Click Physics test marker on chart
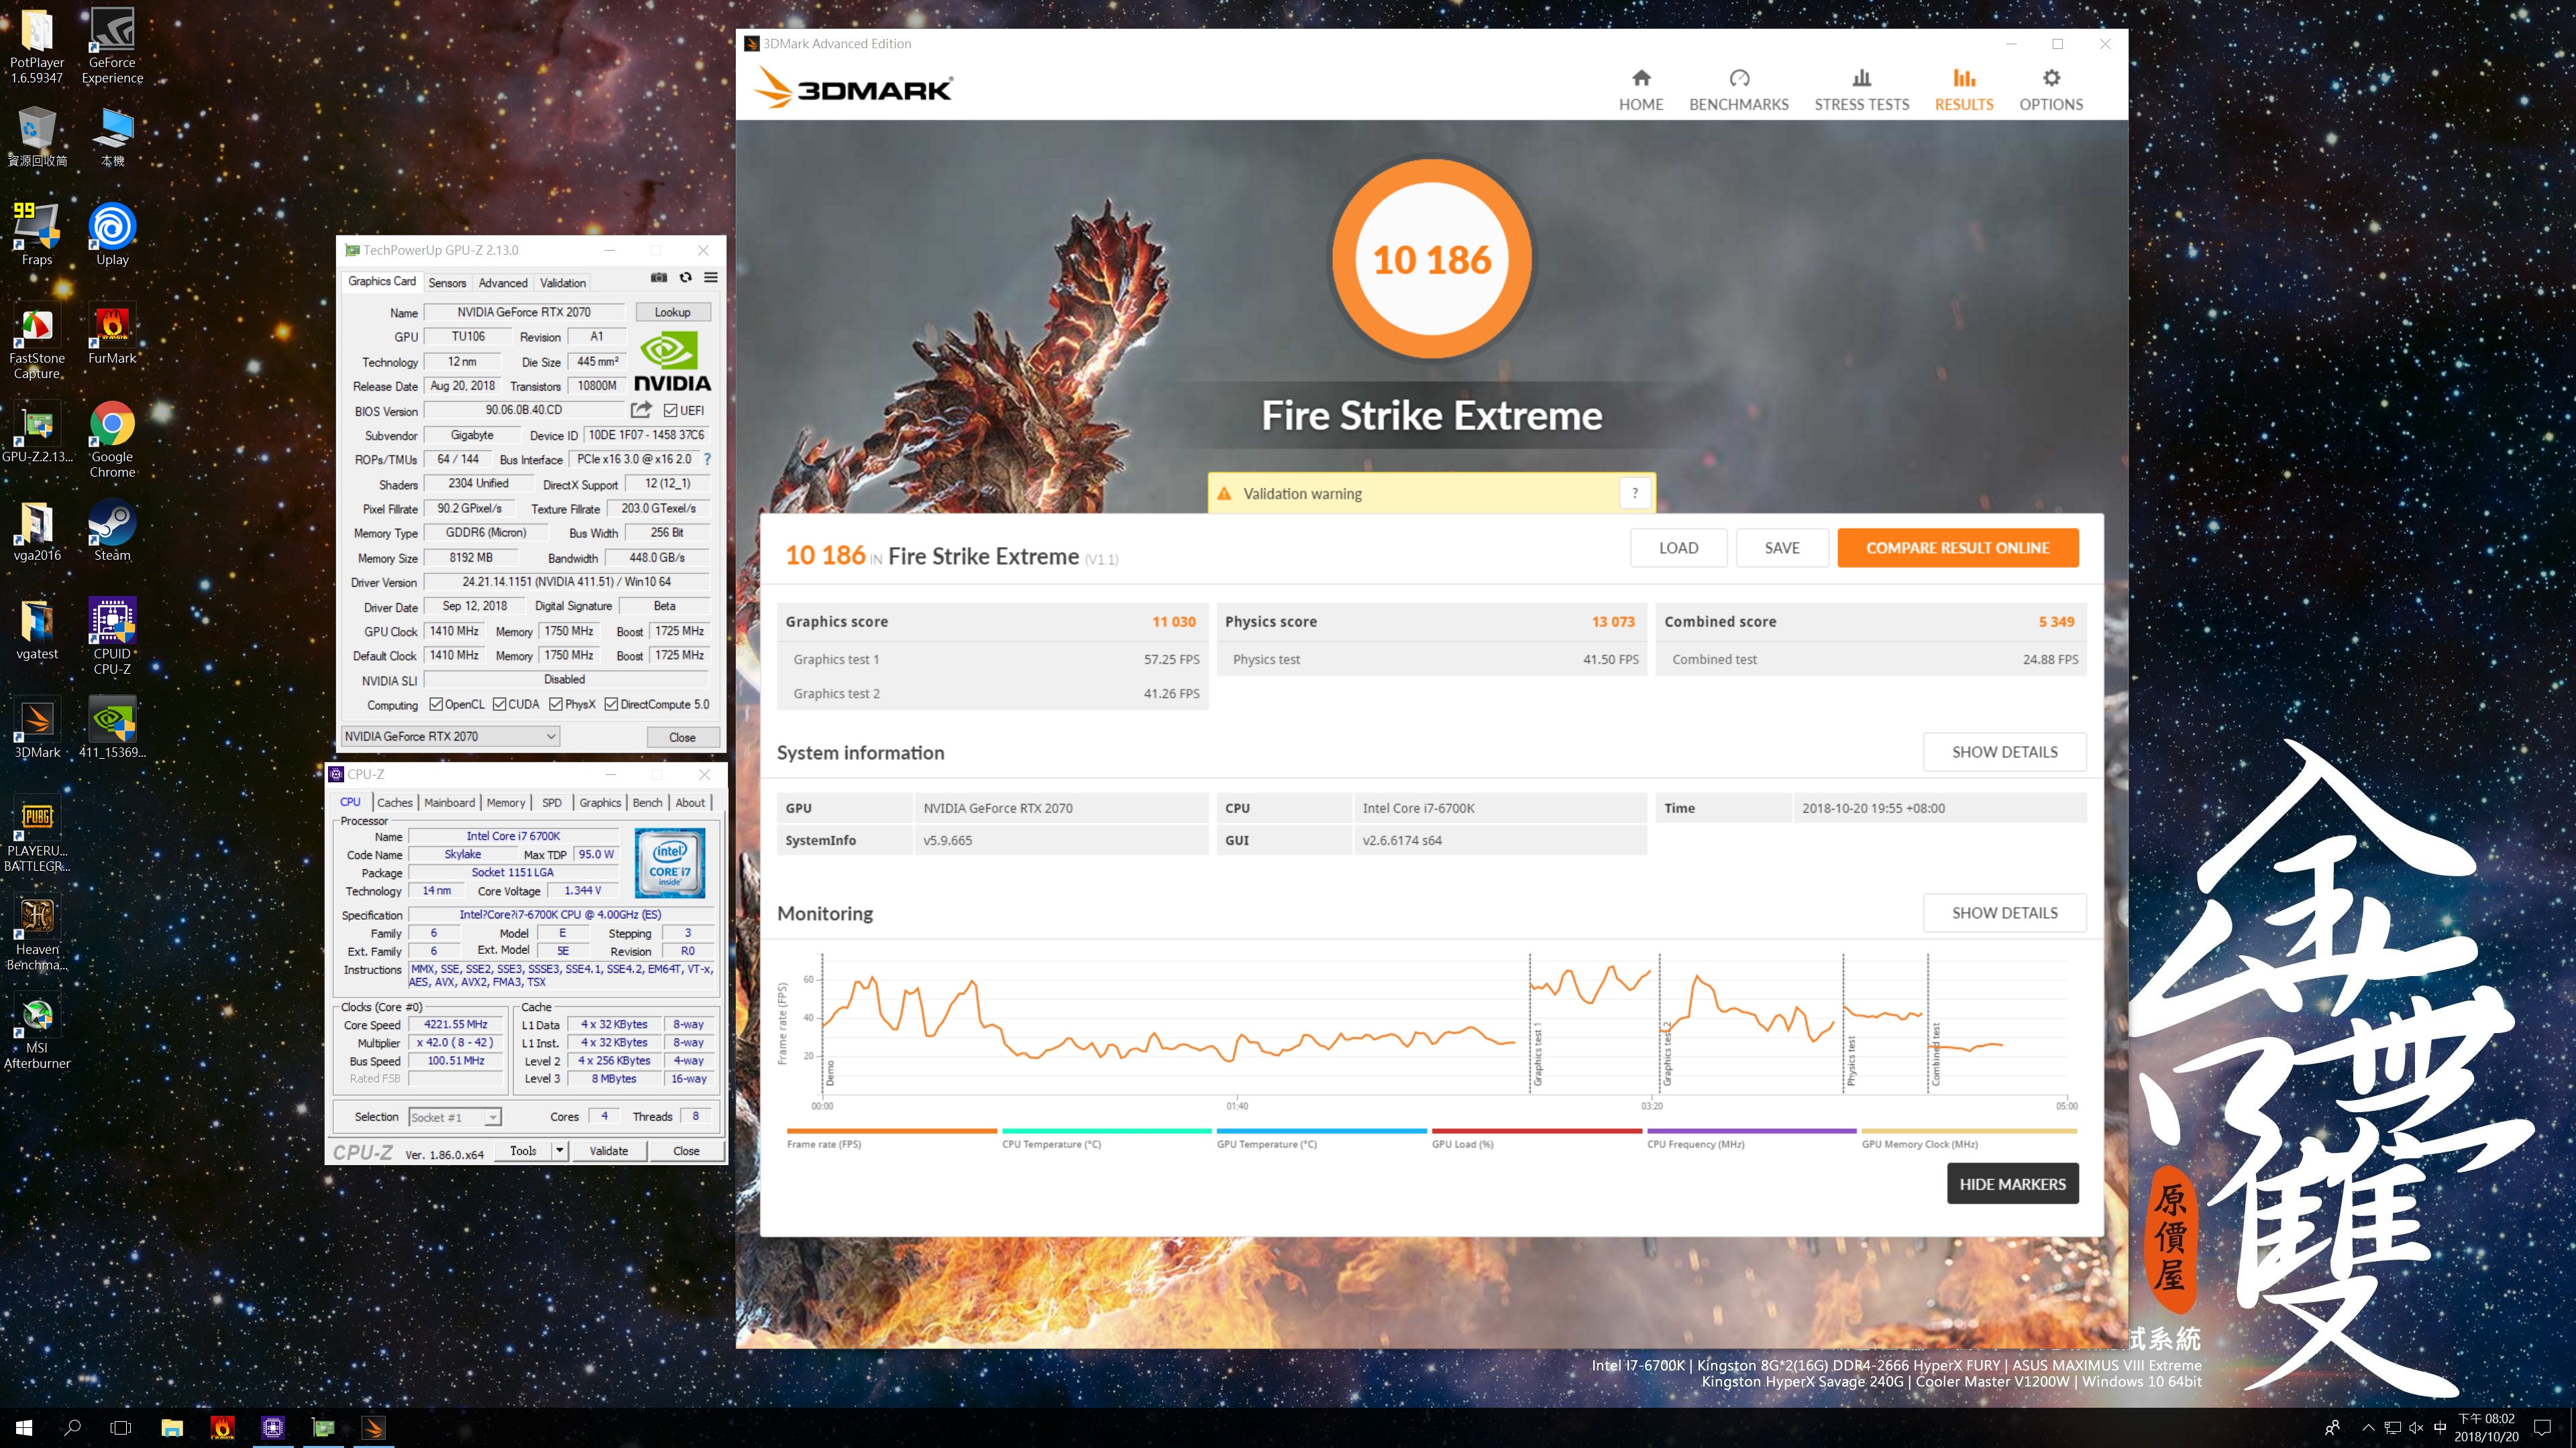The width and height of the screenshot is (2576, 1448). (x=1851, y=1061)
